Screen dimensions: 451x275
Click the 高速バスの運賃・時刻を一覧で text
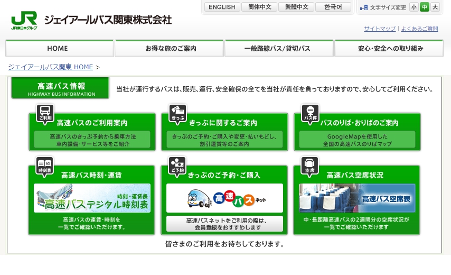click(x=91, y=223)
